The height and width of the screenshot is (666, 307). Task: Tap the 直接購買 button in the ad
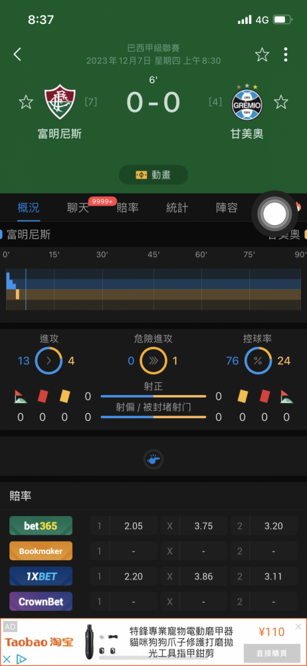pyautogui.click(x=271, y=653)
